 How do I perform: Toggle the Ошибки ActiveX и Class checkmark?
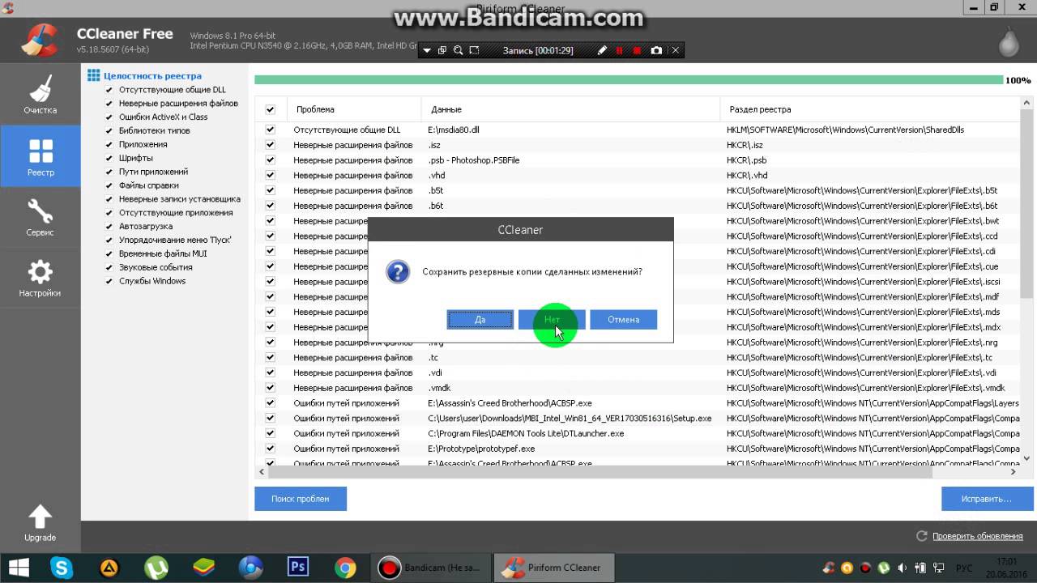pyautogui.click(x=109, y=117)
